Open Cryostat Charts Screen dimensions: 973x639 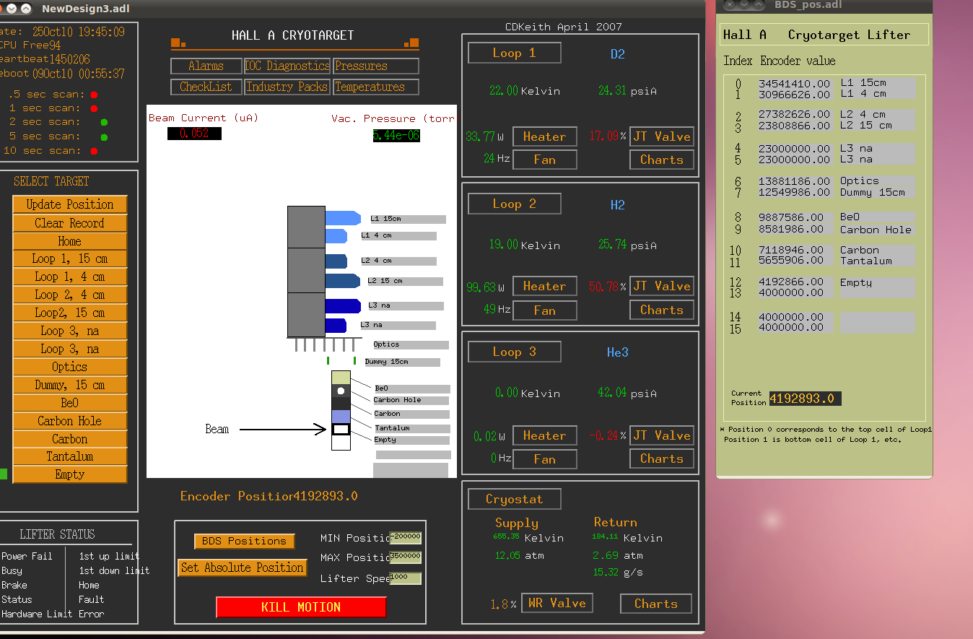coord(656,604)
